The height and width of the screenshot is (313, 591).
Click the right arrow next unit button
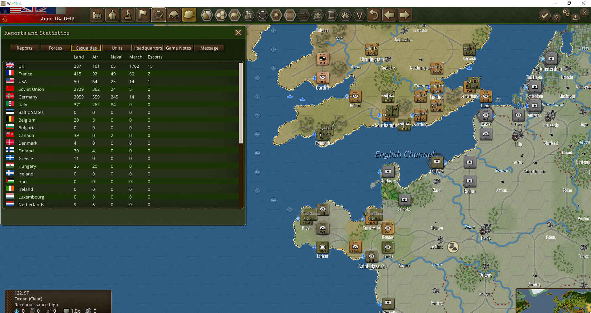tap(404, 15)
